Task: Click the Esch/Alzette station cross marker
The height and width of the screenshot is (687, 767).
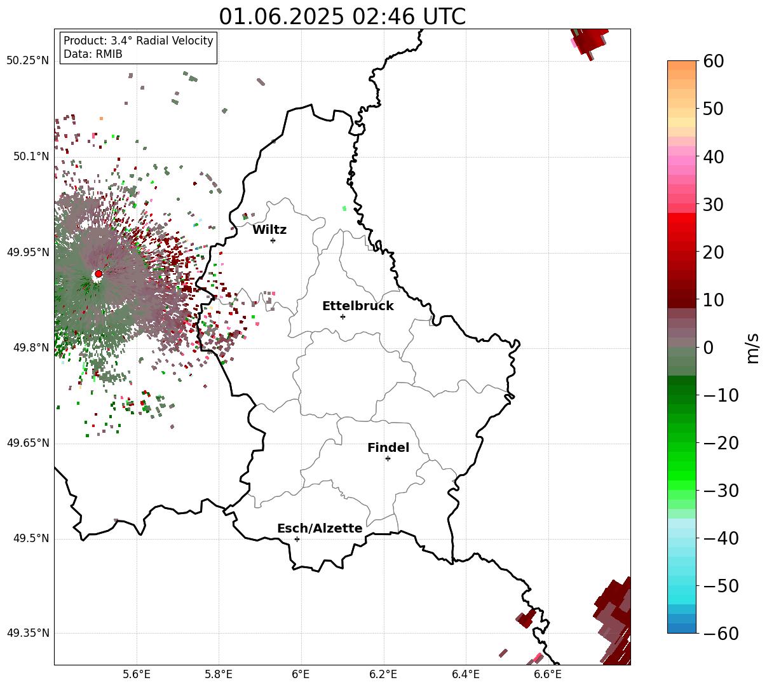Action: point(297,539)
